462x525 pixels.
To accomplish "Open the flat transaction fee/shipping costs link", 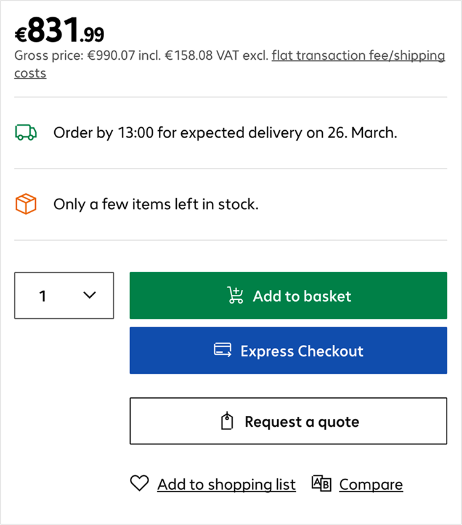I will click(x=359, y=55).
